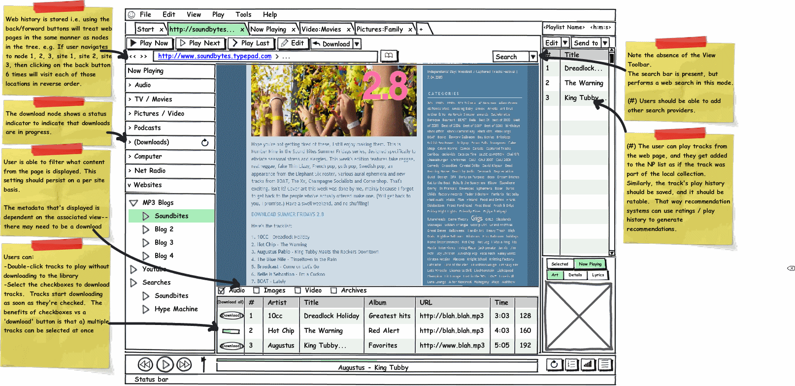Check the Archives filter checkbox
The width and height of the screenshot is (795, 386).
point(333,290)
